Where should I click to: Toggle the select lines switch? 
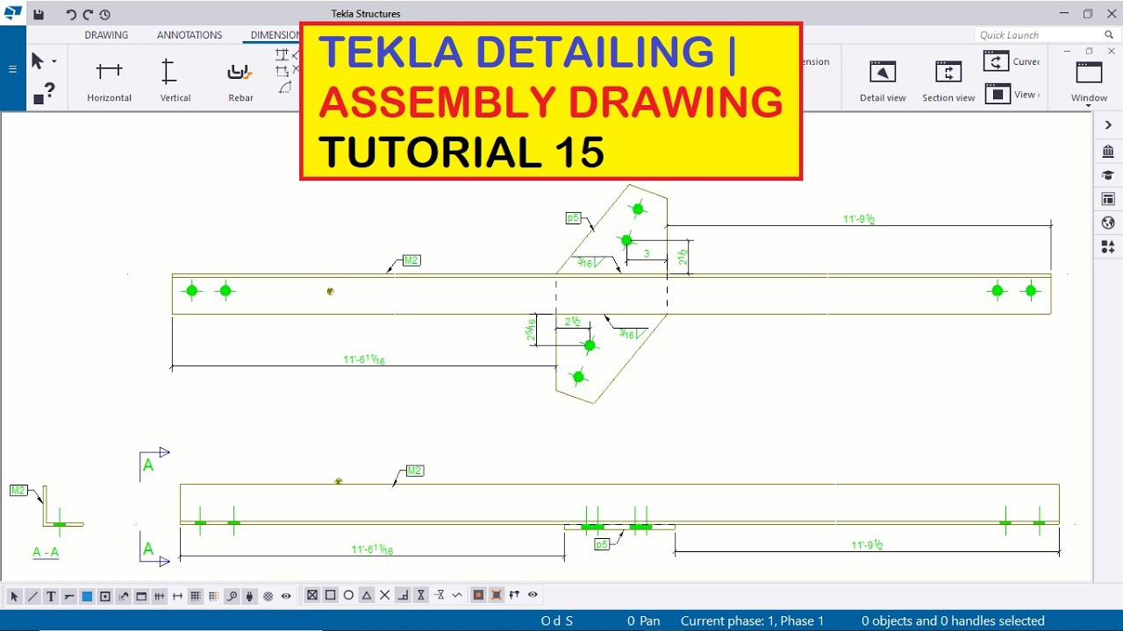(32, 596)
